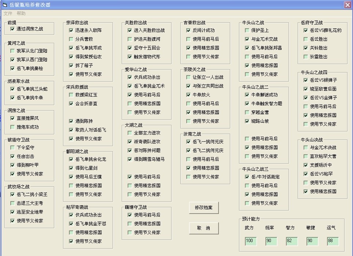The height and width of the screenshot is (256, 353).
Task: Click the 统率 value field
Action: 271,241
